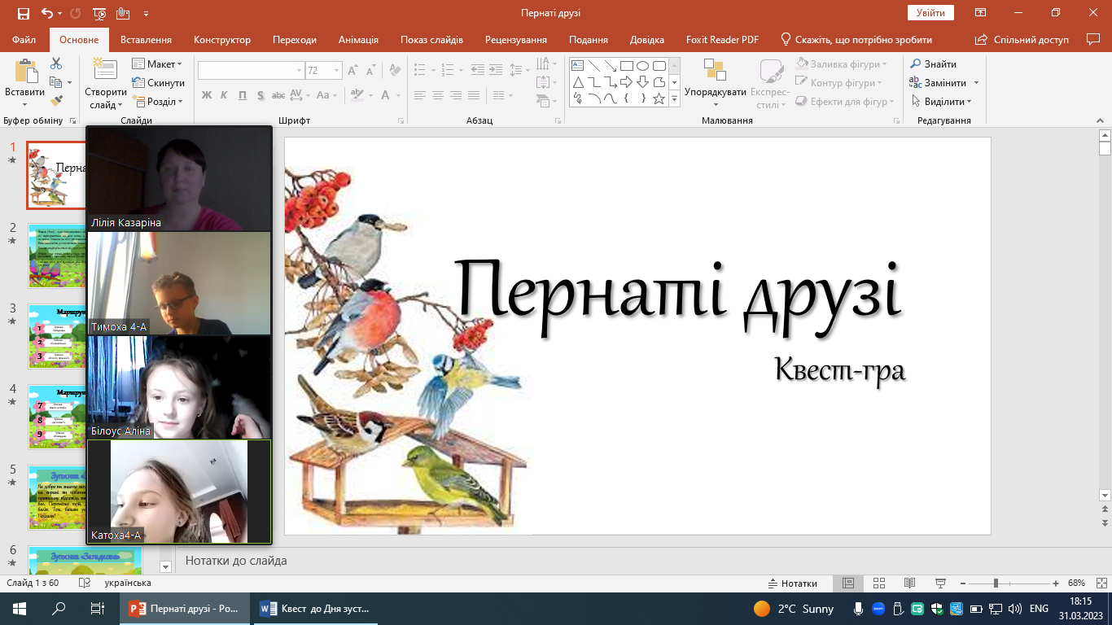The width and height of the screenshot is (1112, 625).
Task: Switch to Анімація tab
Action: [358, 39]
